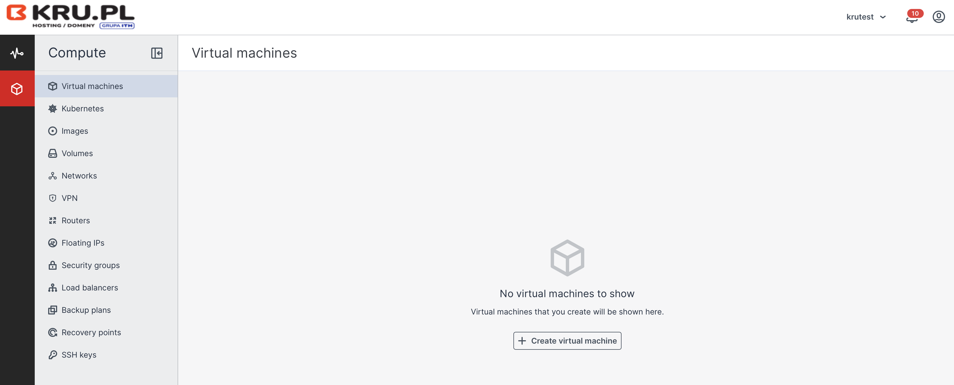Screen dimensions: 954x385
Task: Go to Virtual machines in sidebar
Action: [x=92, y=86]
